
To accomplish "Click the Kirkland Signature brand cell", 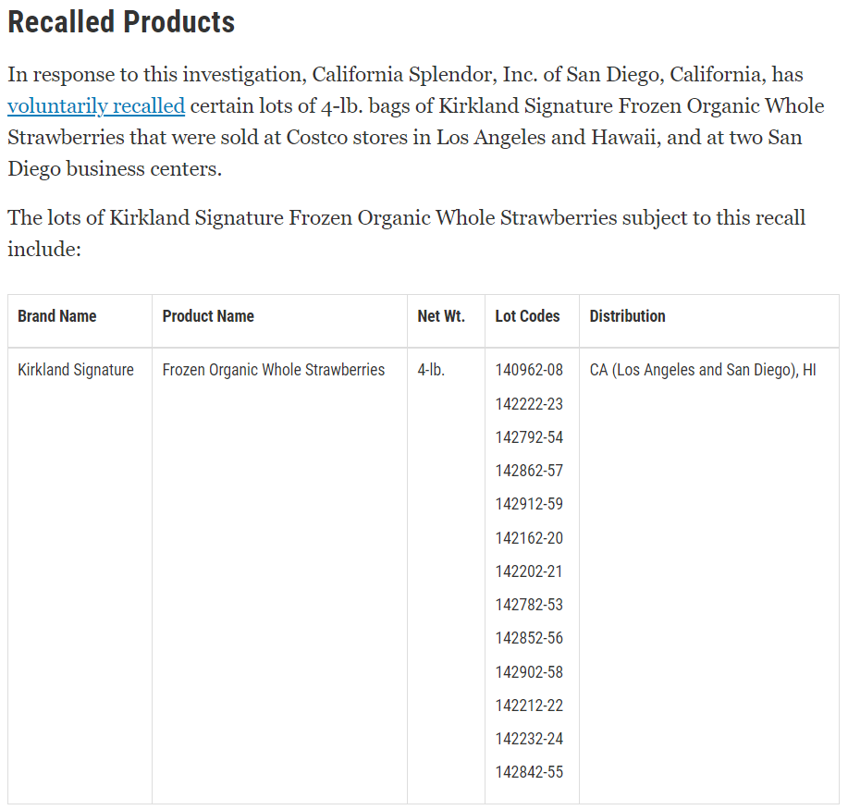I will [76, 370].
